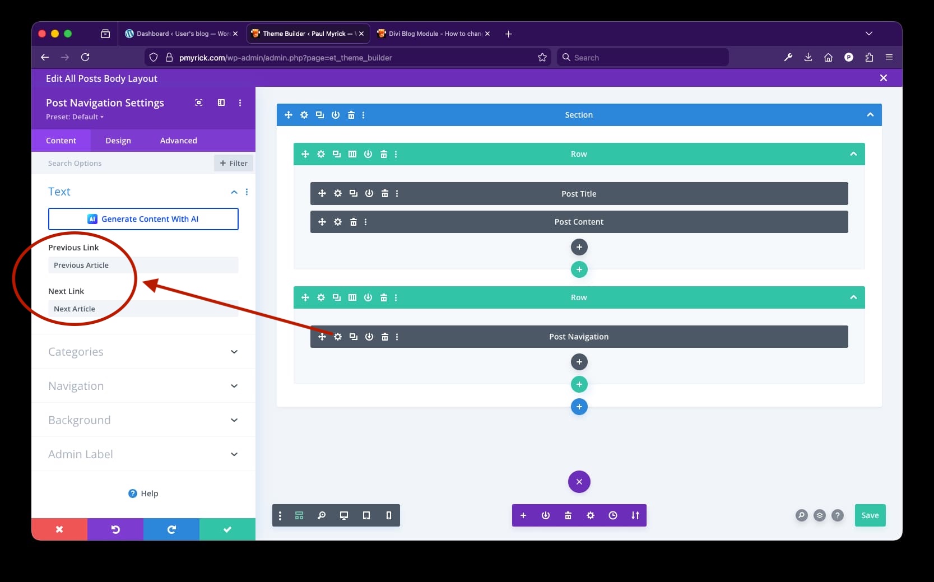
Task: Switch to the Advanced tab
Action: [179, 141]
